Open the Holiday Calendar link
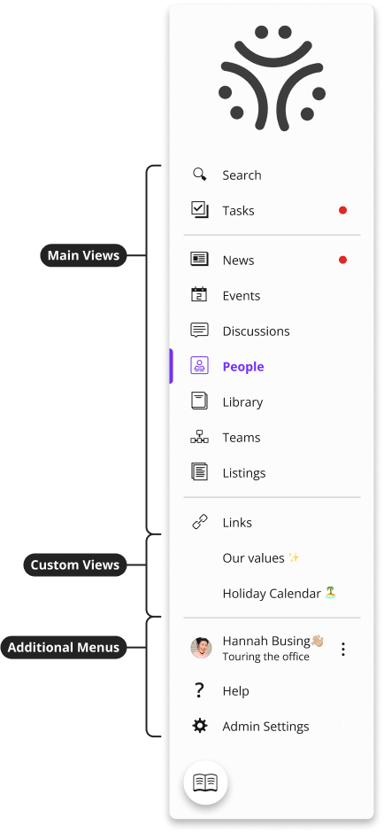 (x=280, y=594)
